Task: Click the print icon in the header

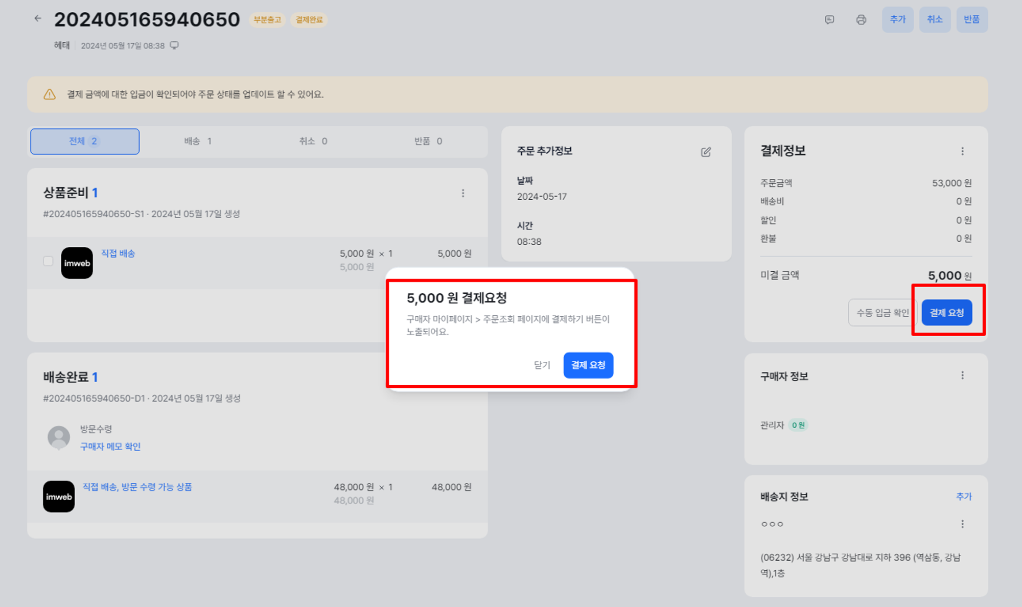Action: 861,19
